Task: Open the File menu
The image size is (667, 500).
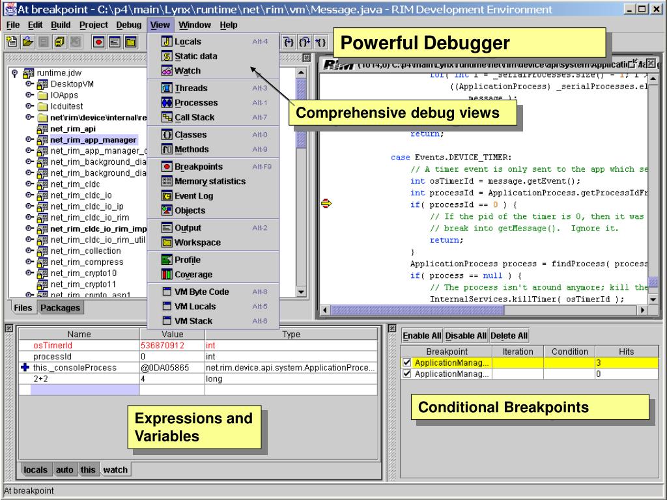Action: pyautogui.click(x=13, y=25)
